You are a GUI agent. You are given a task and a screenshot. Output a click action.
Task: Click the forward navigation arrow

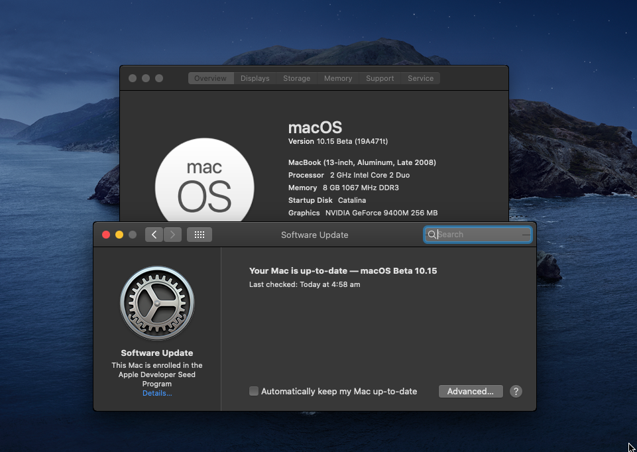[172, 235]
